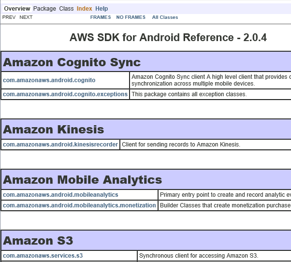Viewport: 291px width, 262px height.
Task: Click Class in the navigation bar
Action: click(66, 9)
